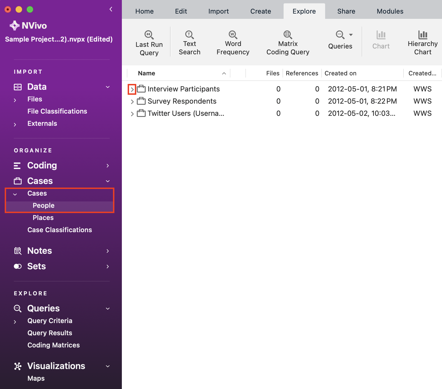The height and width of the screenshot is (389, 442).
Task: Open Coding Matrices in sidebar
Action: [x=53, y=345]
